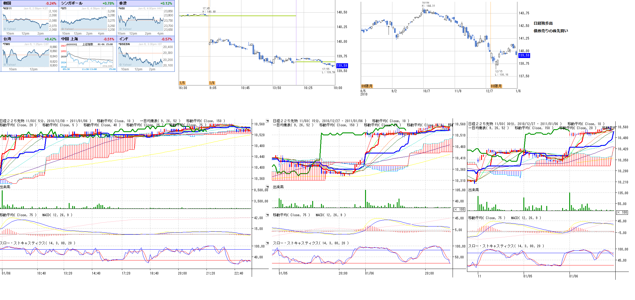Image resolution: width=635 pixels, height=300 pixels.
Task: Select the 1/5 date marker on the intraday chart
Action: (182, 83)
